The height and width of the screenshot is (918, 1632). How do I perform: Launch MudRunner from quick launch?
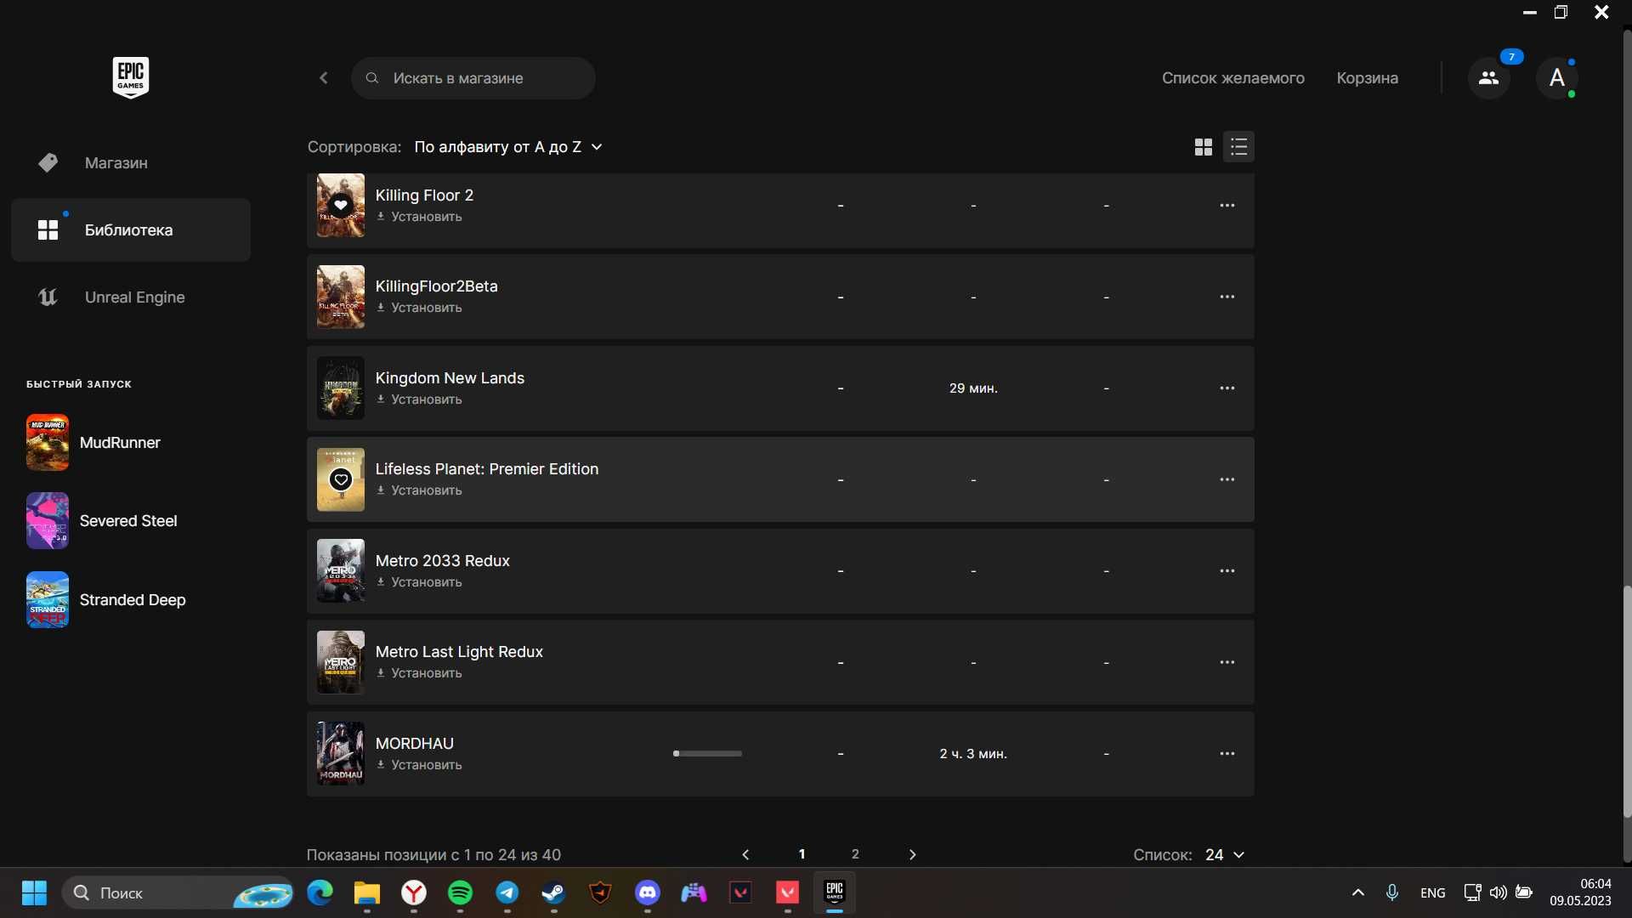pos(93,442)
